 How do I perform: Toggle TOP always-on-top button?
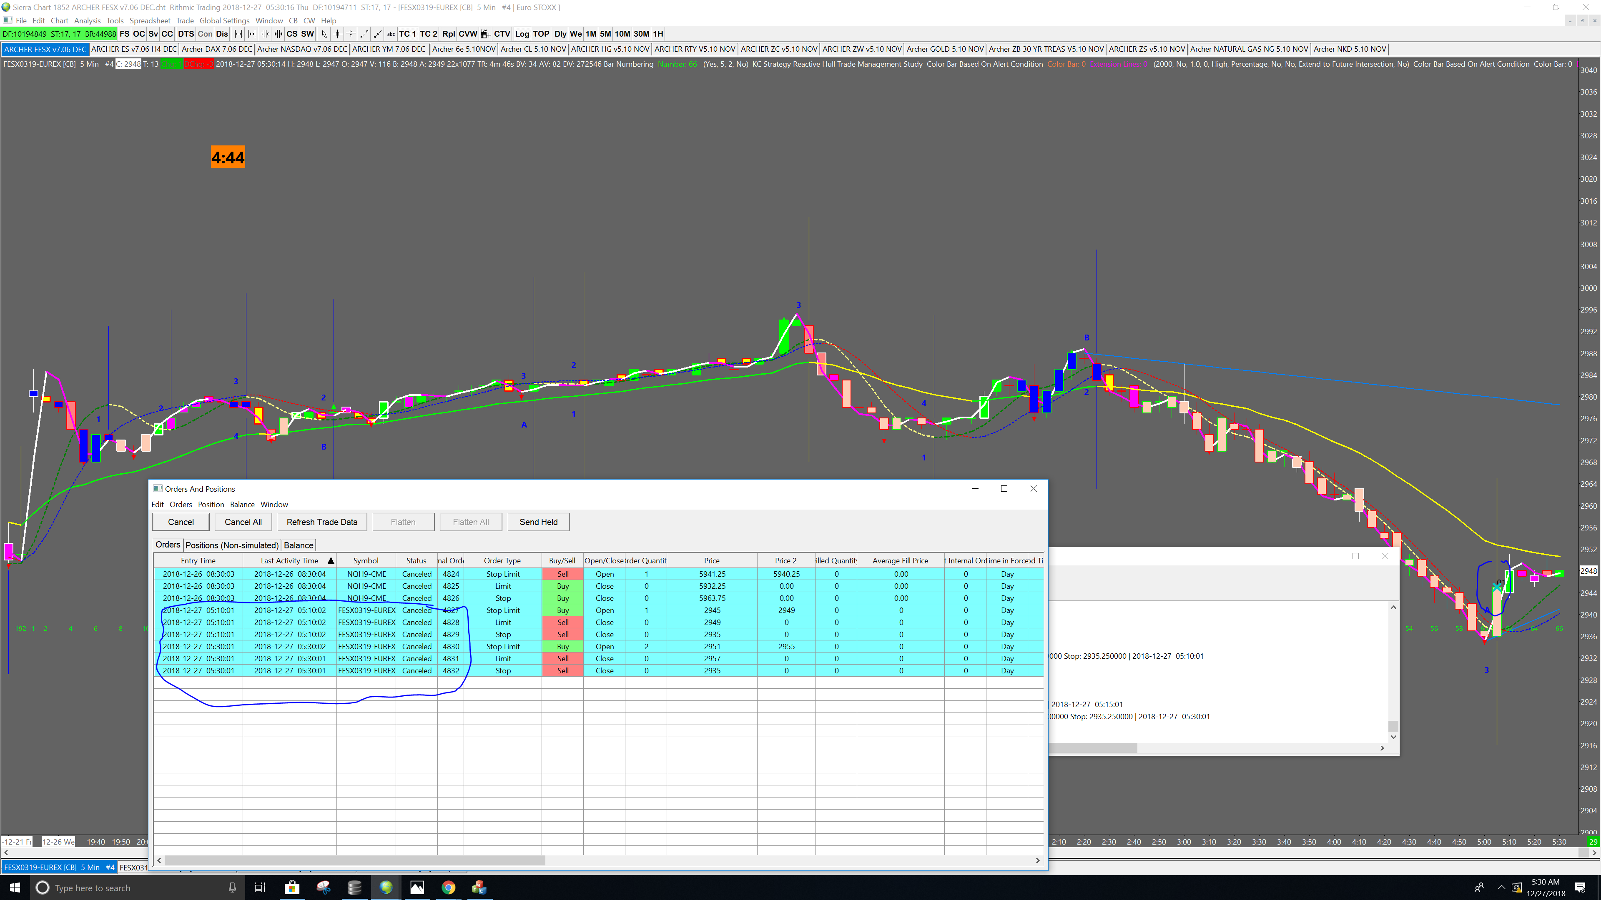(x=541, y=34)
